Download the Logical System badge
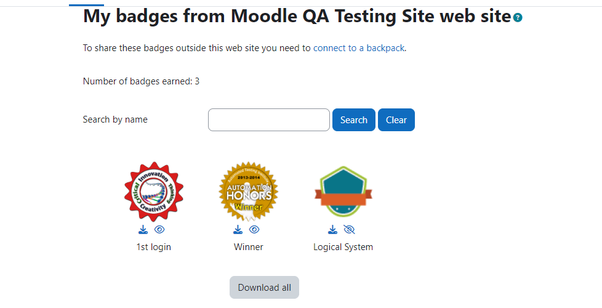The height and width of the screenshot is (308, 602). point(332,230)
